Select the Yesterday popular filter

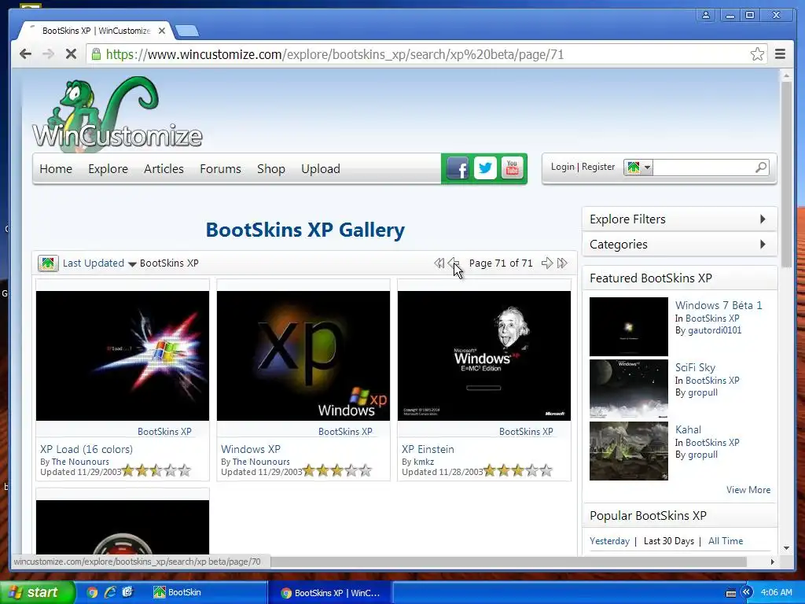click(x=609, y=541)
